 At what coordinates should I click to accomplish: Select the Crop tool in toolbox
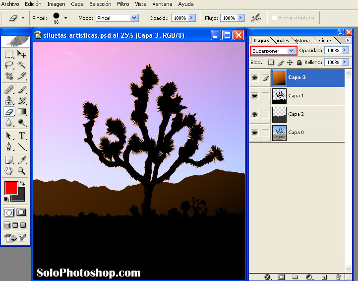click(9, 76)
